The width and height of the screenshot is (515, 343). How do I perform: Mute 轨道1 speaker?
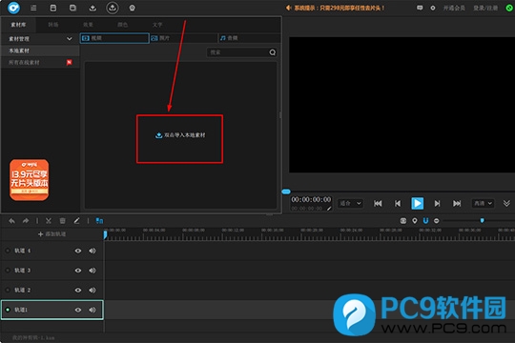pyautogui.click(x=93, y=310)
